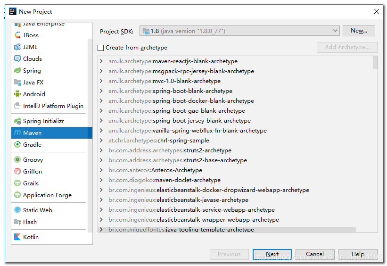Click the Cancel button

tap(315, 254)
